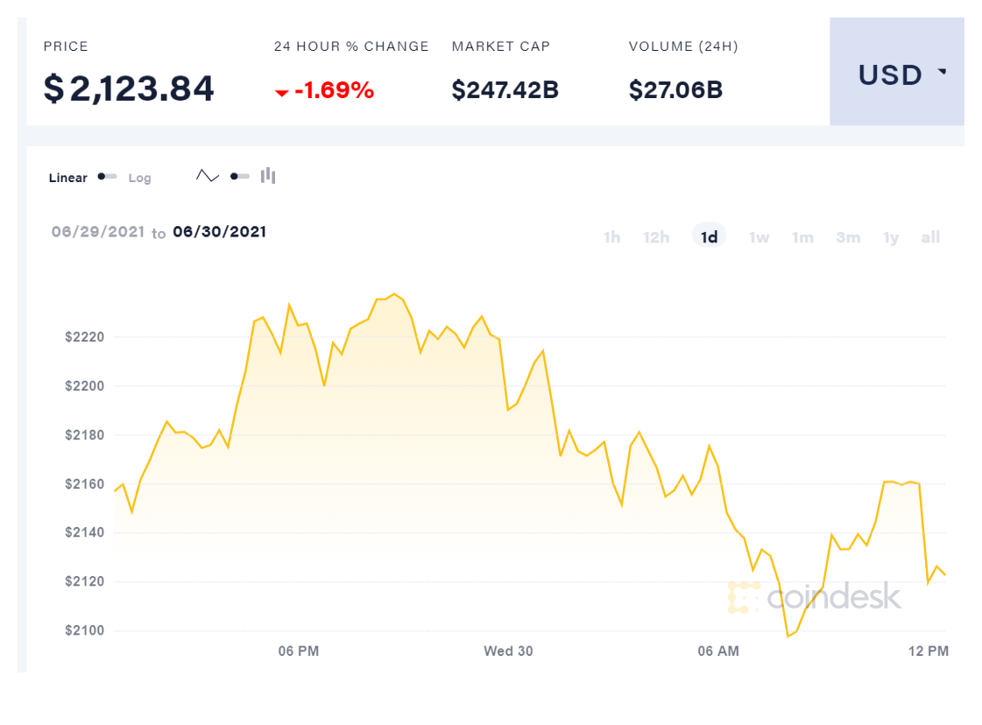The width and height of the screenshot is (982, 725).
Task: Switch to the 1h time range
Action: (611, 237)
